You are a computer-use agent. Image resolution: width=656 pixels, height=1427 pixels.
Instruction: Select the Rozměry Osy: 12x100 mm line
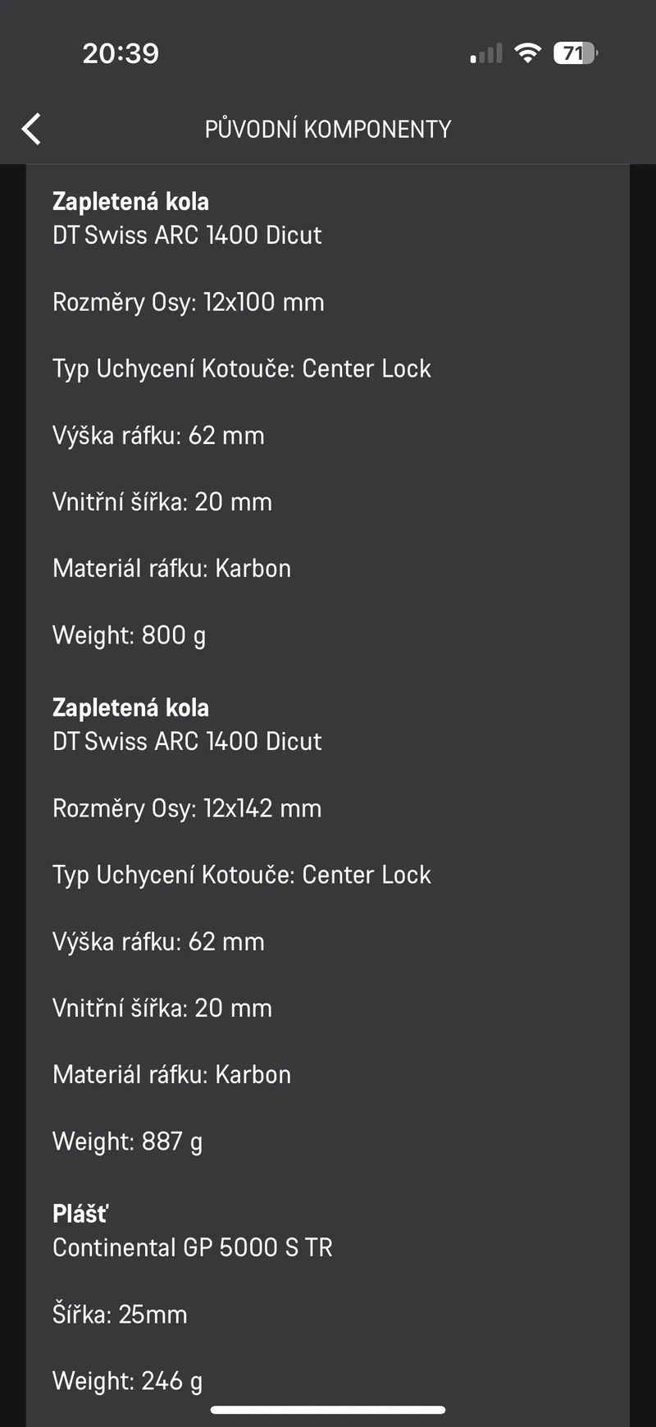click(x=189, y=302)
